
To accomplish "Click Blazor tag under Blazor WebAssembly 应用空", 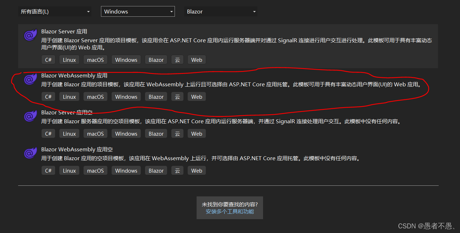I will [x=156, y=170].
